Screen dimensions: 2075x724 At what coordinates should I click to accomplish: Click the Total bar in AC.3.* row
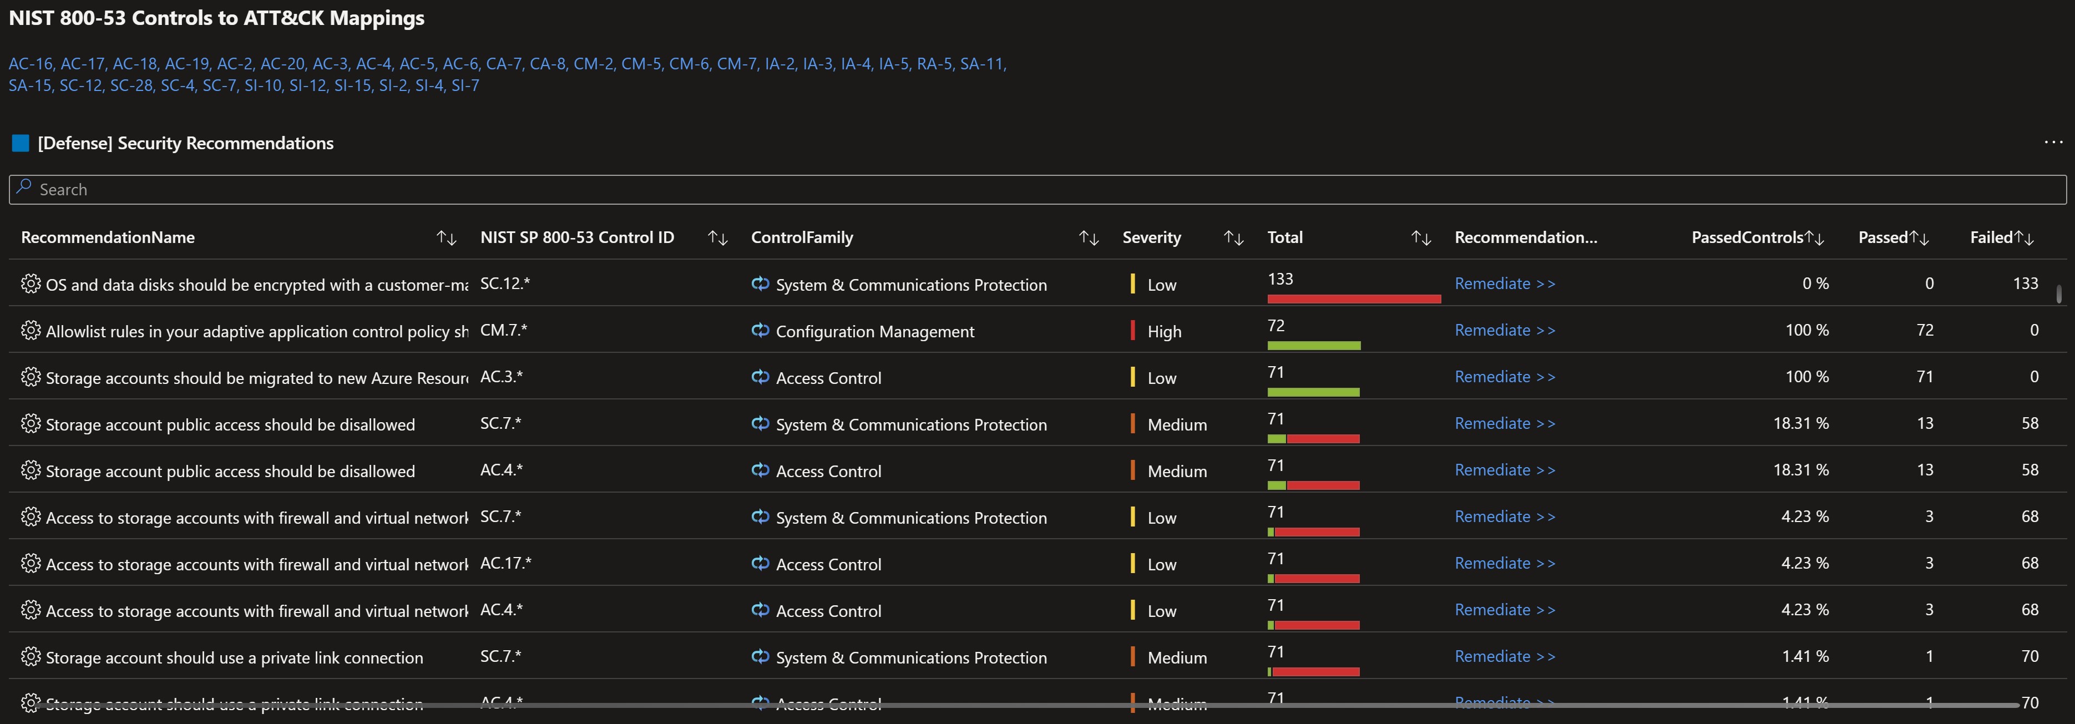(x=1313, y=392)
